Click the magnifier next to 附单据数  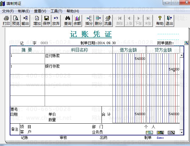186,43
